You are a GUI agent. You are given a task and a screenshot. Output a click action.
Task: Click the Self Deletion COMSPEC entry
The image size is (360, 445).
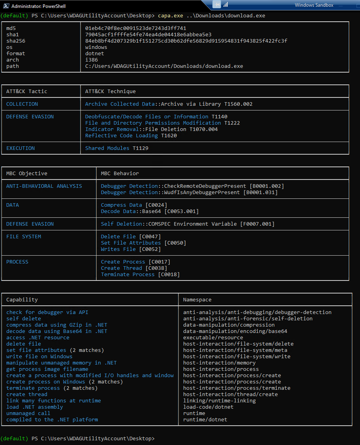(x=187, y=224)
